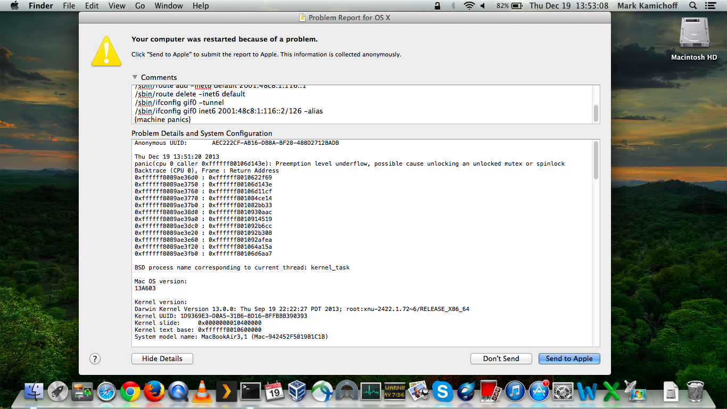The image size is (727, 409).
Task: Open the Apple menu
Action: [x=14, y=6]
